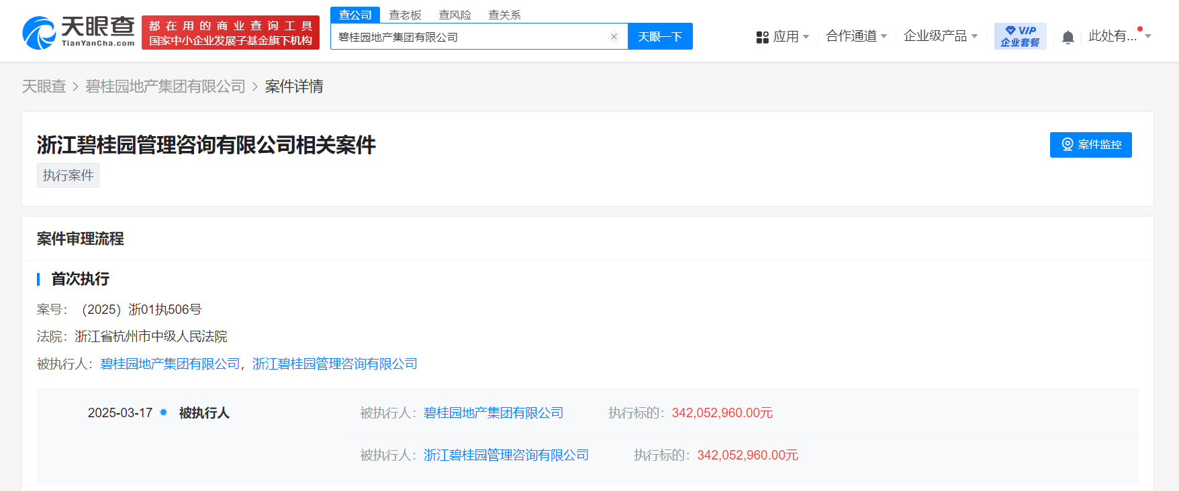Expand the 企业级产品 dropdown menu
The height and width of the screenshot is (491, 1179).
pos(940,36)
